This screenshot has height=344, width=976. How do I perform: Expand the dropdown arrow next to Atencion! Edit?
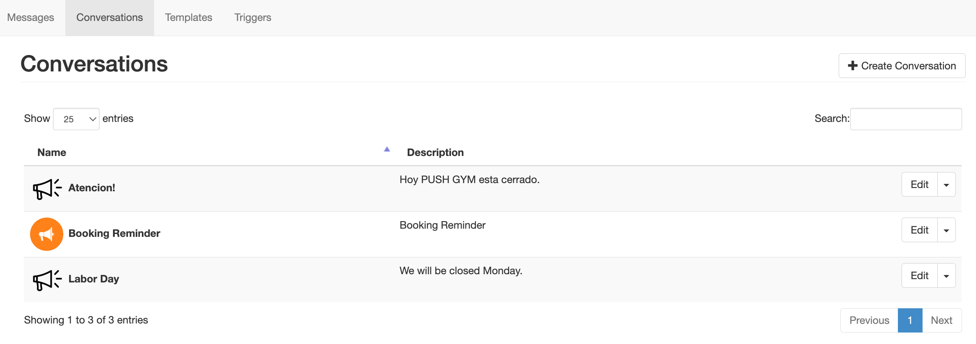point(946,185)
